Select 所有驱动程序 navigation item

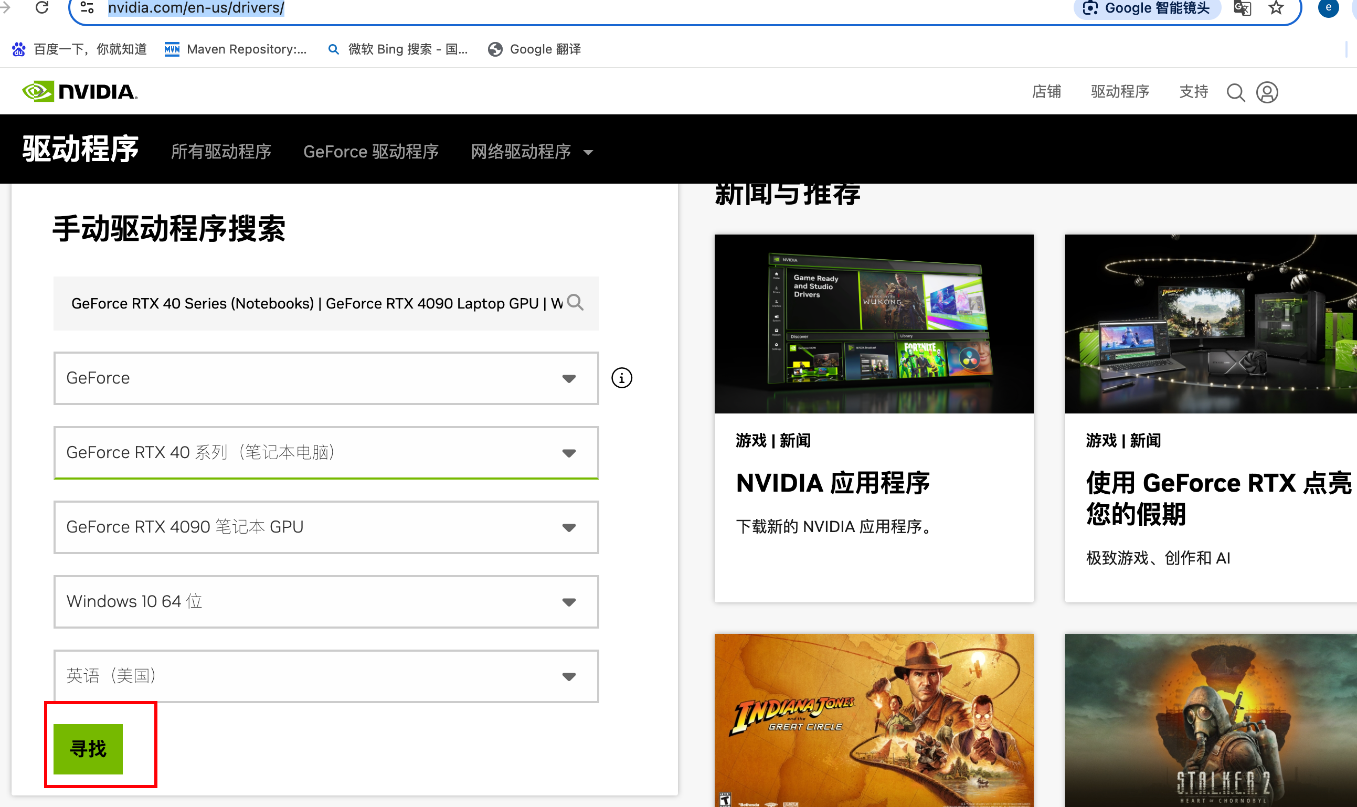(221, 152)
